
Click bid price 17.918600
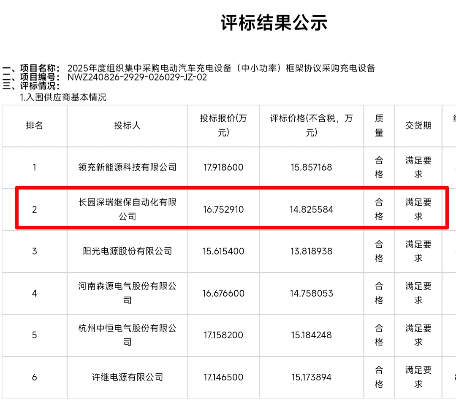point(223,168)
